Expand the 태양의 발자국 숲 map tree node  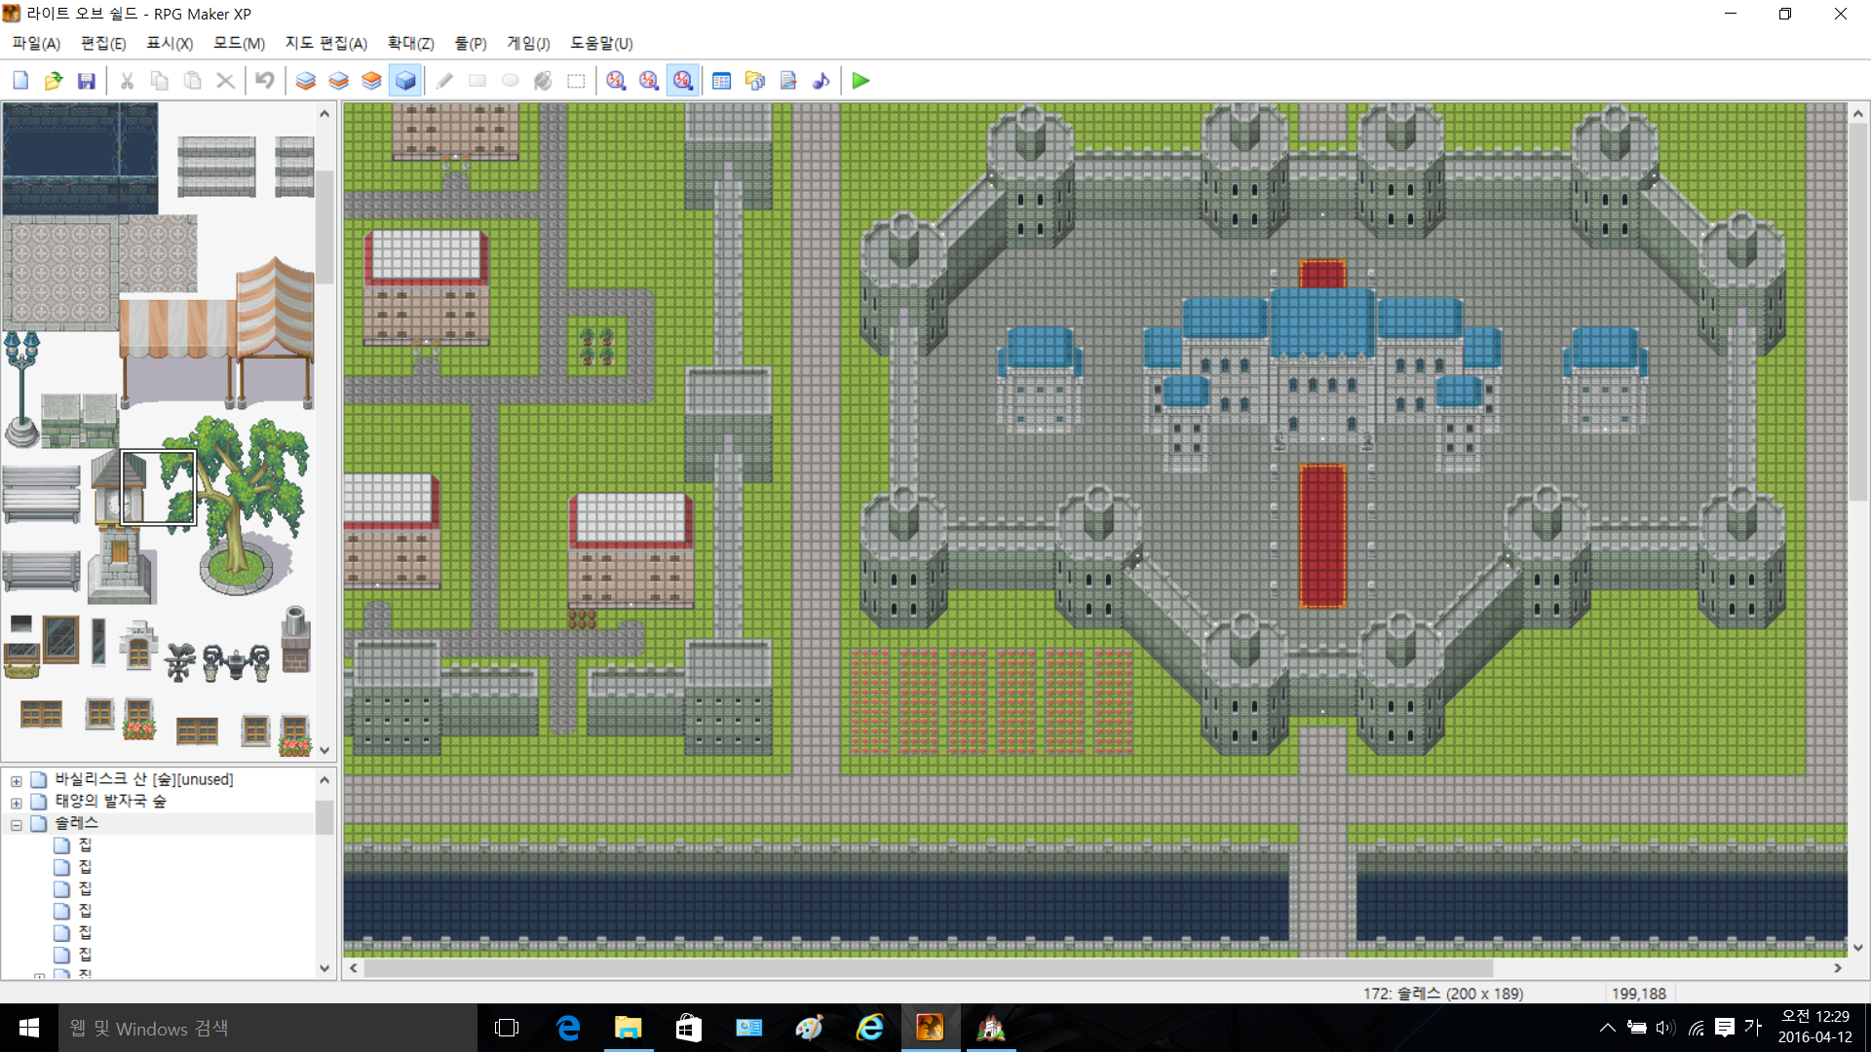17,804
